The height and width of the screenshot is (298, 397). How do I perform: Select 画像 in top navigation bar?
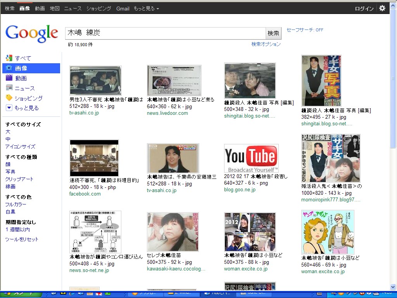(x=24, y=9)
